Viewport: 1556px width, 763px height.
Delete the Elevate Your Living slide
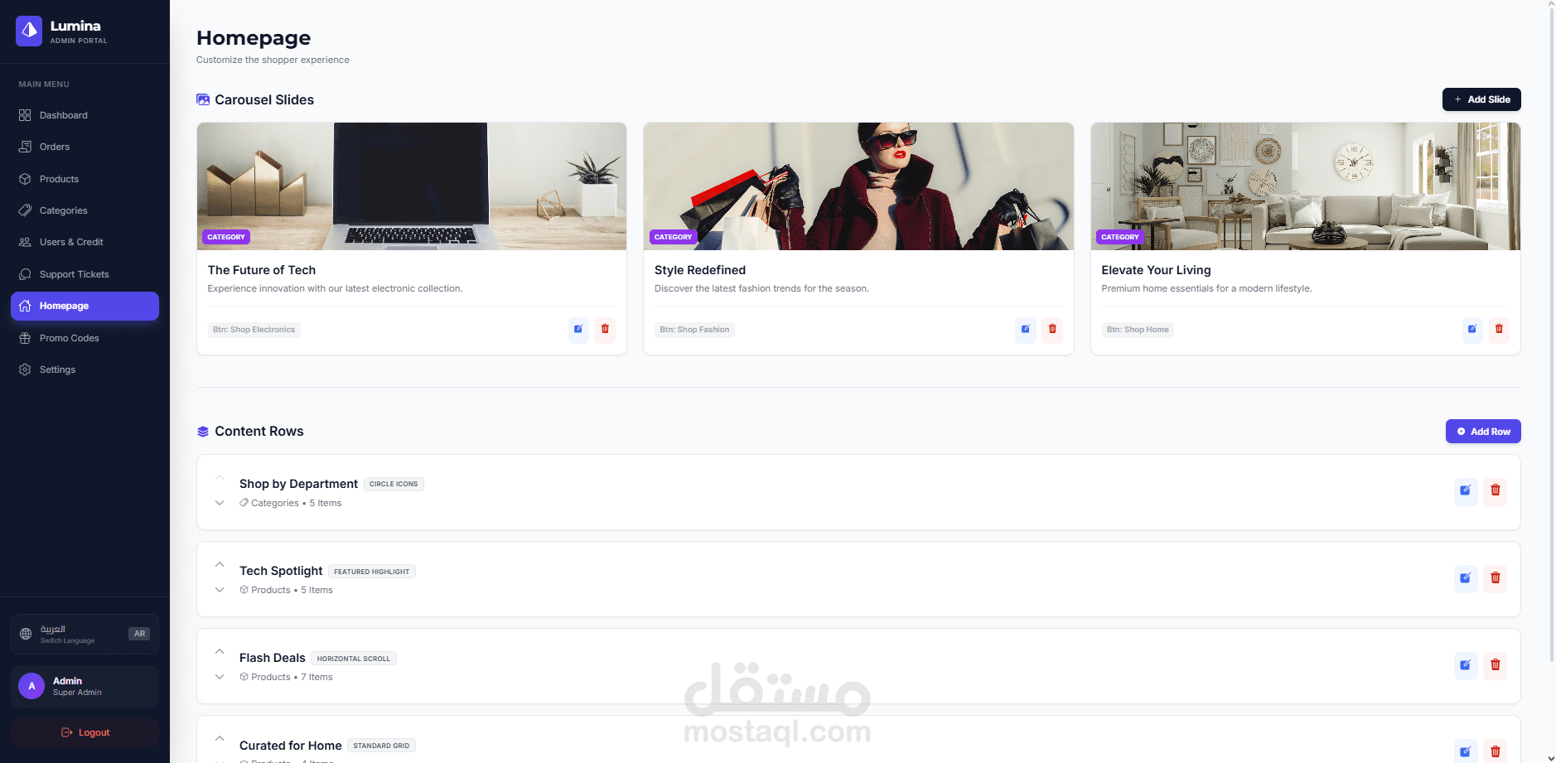click(1499, 329)
